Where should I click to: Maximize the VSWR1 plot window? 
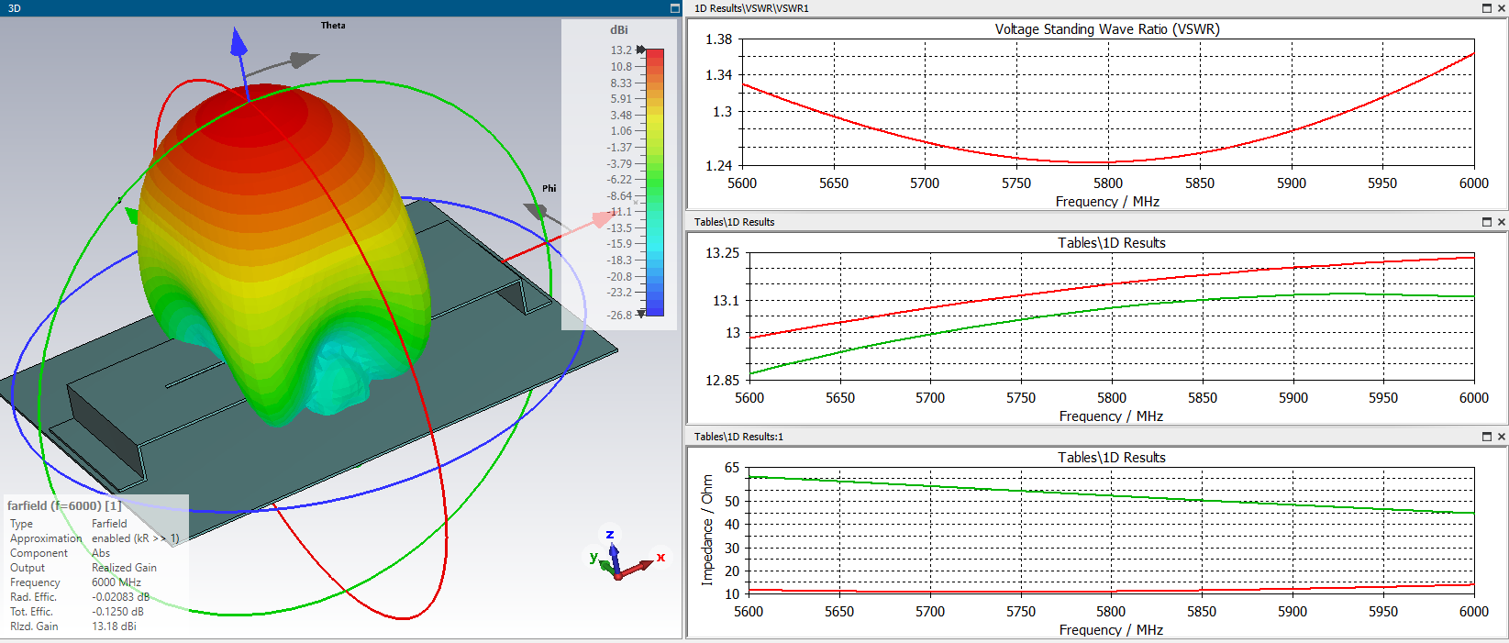(x=1487, y=8)
